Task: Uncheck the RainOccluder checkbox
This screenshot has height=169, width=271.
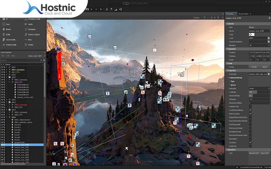Action: click(250, 114)
